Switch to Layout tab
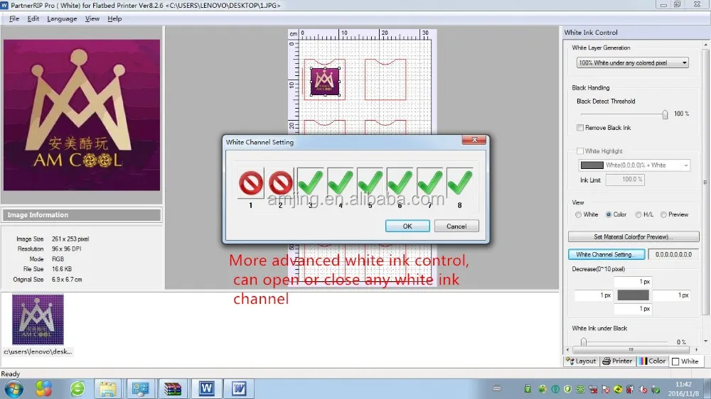The width and height of the screenshot is (711, 399). pyautogui.click(x=582, y=361)
